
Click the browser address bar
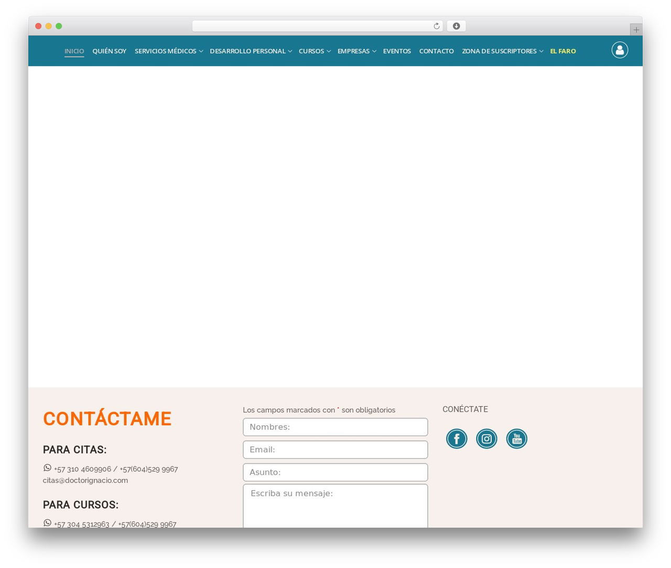click(x=317, y=26)
